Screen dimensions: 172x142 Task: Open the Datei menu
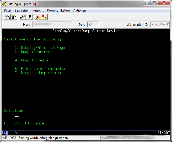point(7,10)
